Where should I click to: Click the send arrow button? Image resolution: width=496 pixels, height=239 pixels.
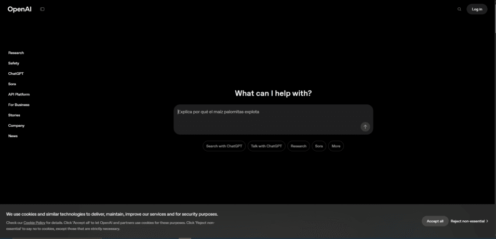coord(365,127)
